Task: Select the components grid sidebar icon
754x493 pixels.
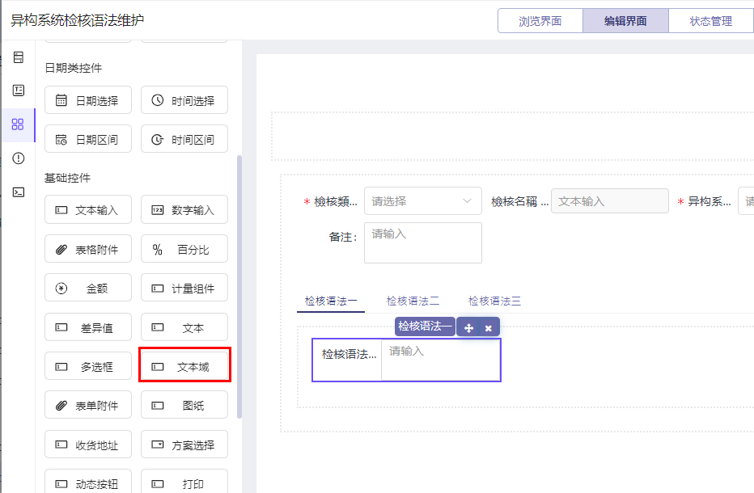Action: click(x=18, y=124)
